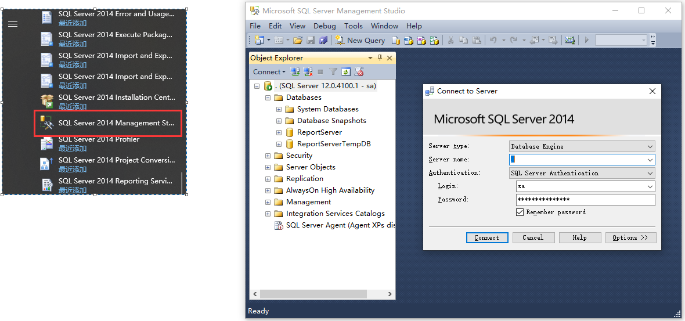Open the New Project dropdown arrow
This screenshot has height=321, width=685.
tap(269, 40)
